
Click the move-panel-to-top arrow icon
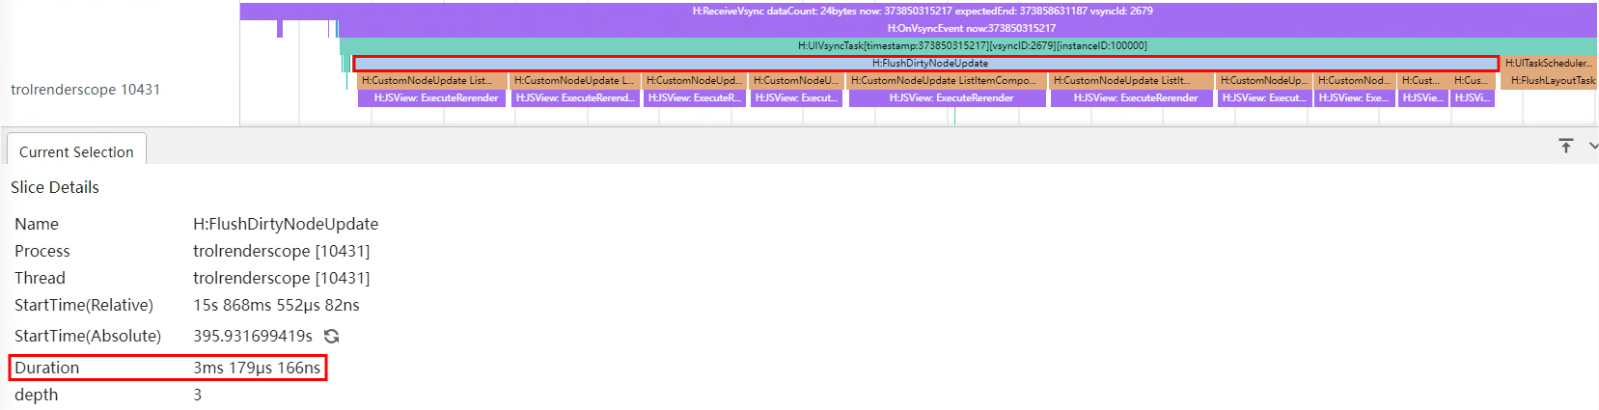1565,146
